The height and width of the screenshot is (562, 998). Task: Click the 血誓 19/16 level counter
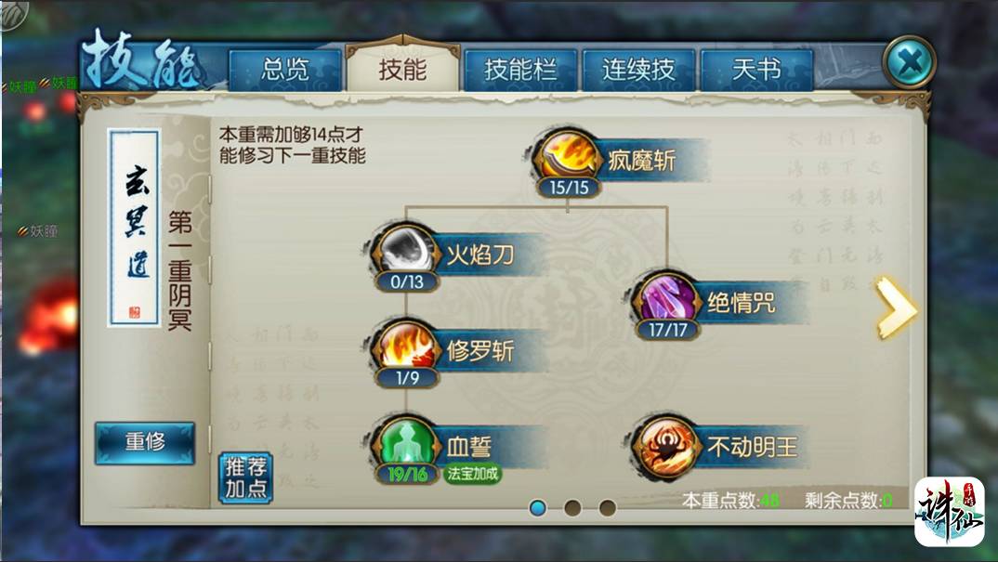click(x=407, y=474)
